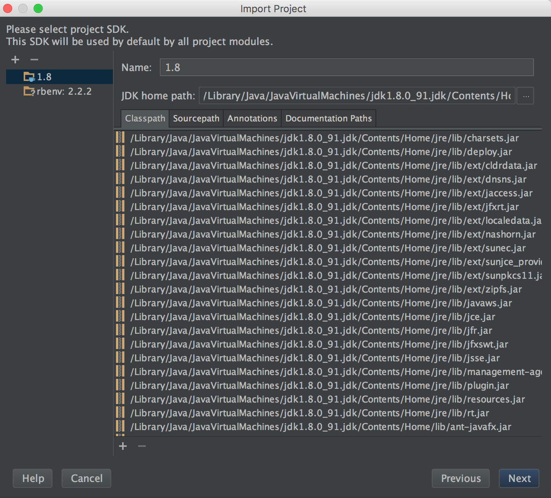
Task: Click the SDK Name input field
Action: pos(346,68)
